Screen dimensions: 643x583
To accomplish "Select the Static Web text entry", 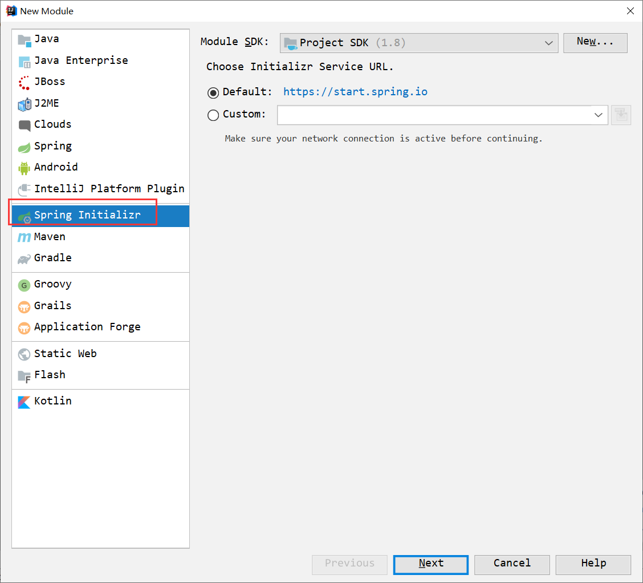I will 65,354.
